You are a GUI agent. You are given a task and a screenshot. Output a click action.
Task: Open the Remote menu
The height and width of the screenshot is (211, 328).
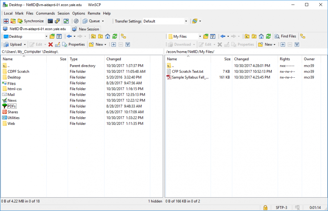pos(94,13)
